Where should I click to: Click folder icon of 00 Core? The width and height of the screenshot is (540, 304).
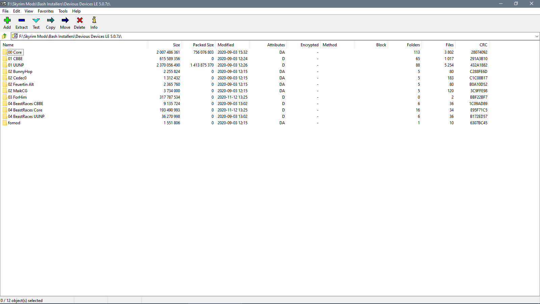tap(5, 52)
